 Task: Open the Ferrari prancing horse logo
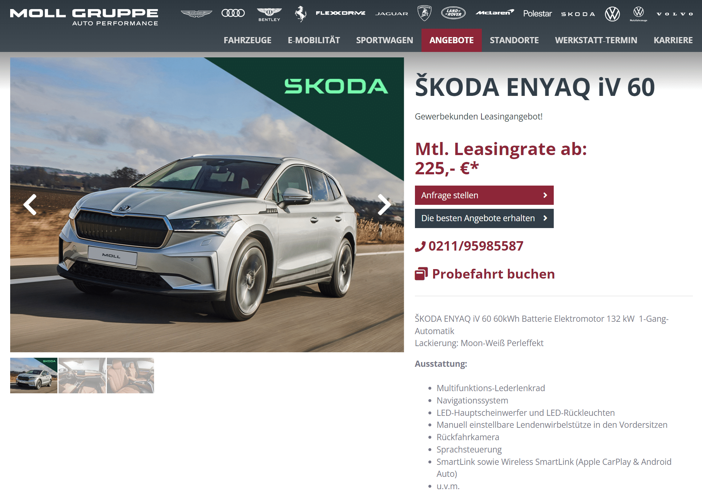pos(300,14)
